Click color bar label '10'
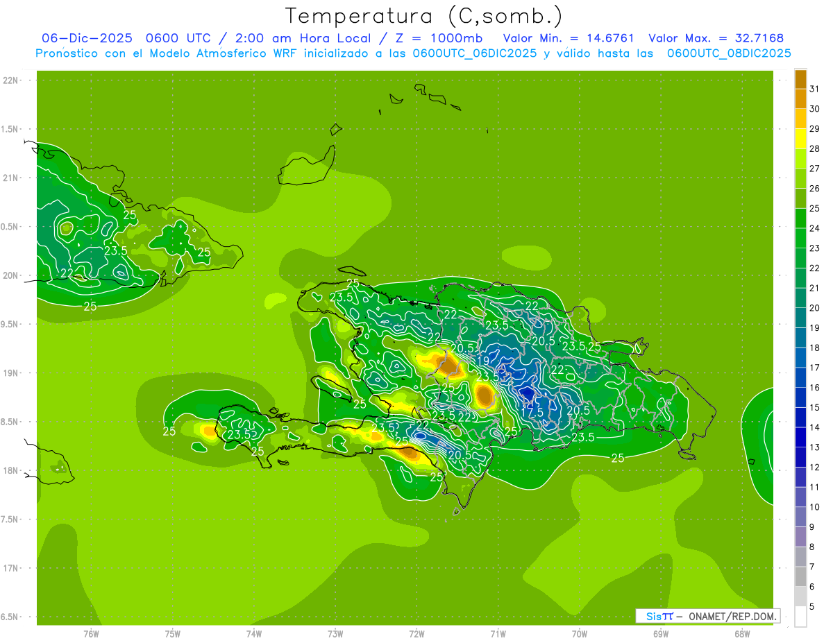 pos(814,507)
